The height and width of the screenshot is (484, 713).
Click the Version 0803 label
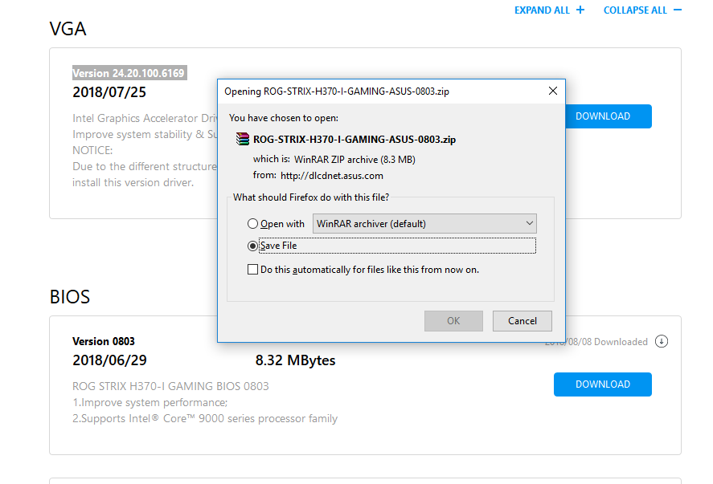point(104,341)
